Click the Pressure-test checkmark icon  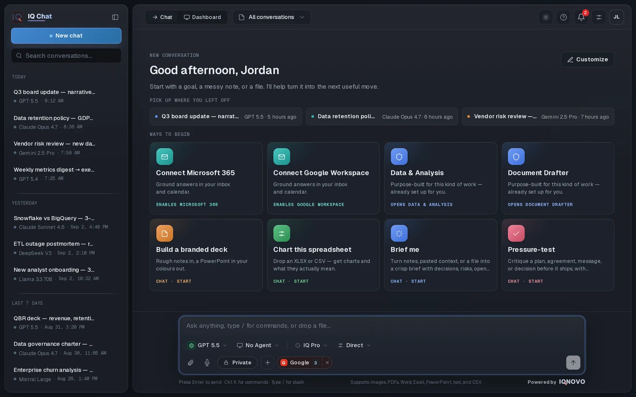(x=516, y=233)
